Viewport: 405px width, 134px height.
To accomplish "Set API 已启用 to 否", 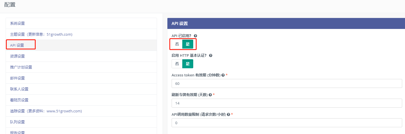I will 177,44.
